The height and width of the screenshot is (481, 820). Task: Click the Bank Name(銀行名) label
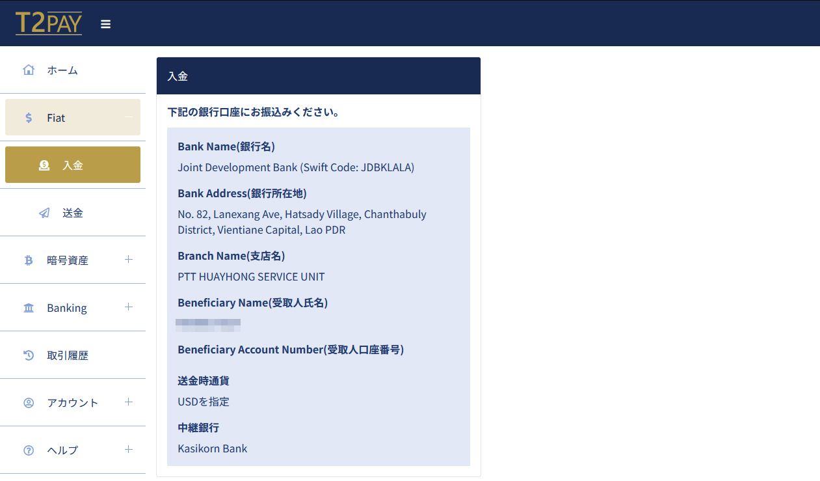click(x=226, y=146)
